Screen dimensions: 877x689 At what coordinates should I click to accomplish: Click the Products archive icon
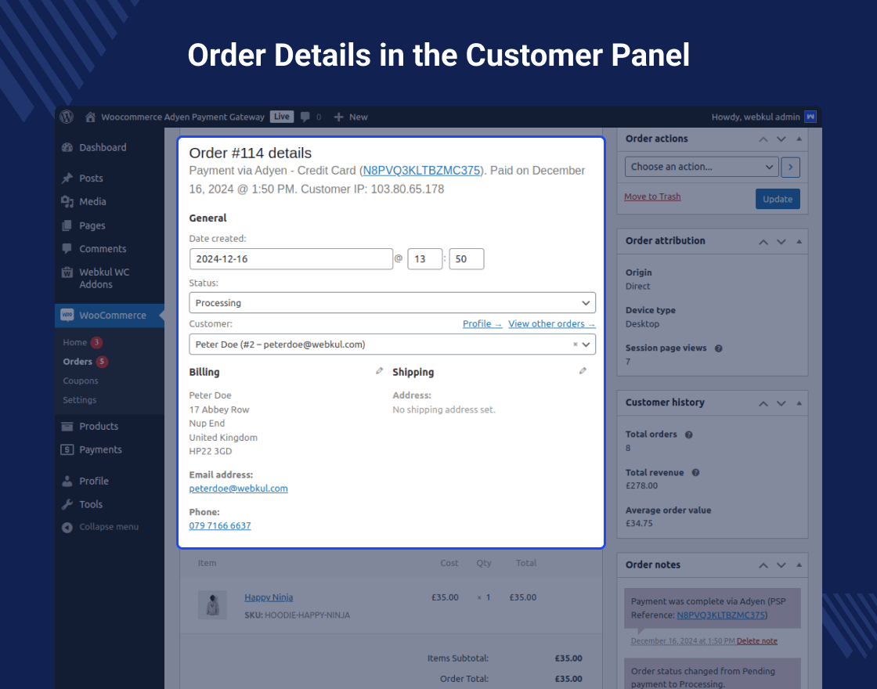tap(67, 426)
